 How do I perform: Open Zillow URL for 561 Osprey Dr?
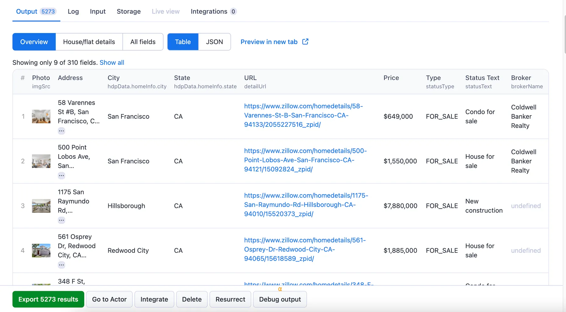point(305,249)
